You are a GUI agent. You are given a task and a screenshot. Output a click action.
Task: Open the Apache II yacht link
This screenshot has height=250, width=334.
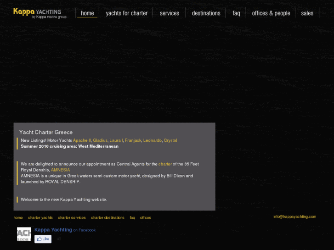(x=82, y=140)
